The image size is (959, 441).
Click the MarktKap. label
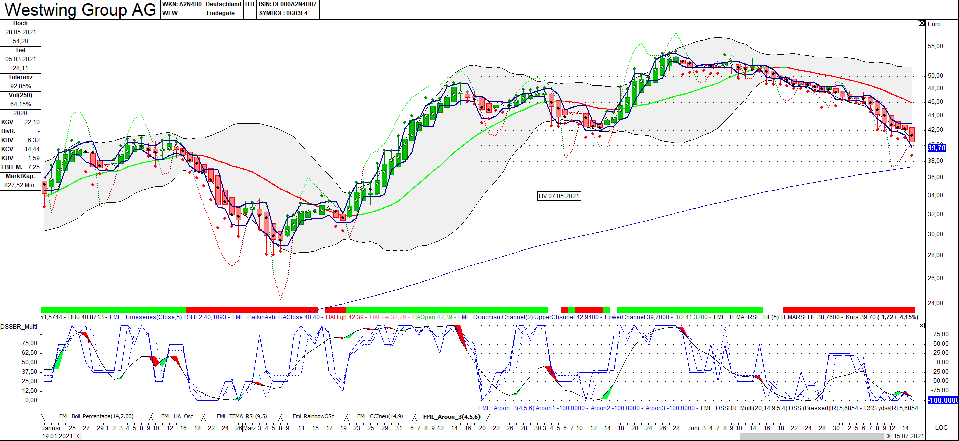tap(20, 176)
